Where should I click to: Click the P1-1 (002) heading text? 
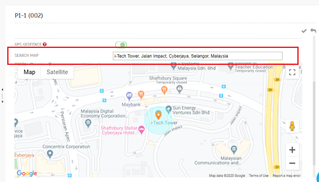pos(29,15)
